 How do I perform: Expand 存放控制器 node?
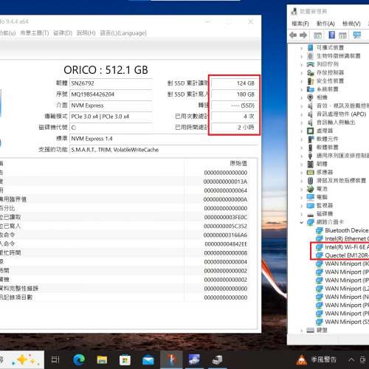(302, 73)
